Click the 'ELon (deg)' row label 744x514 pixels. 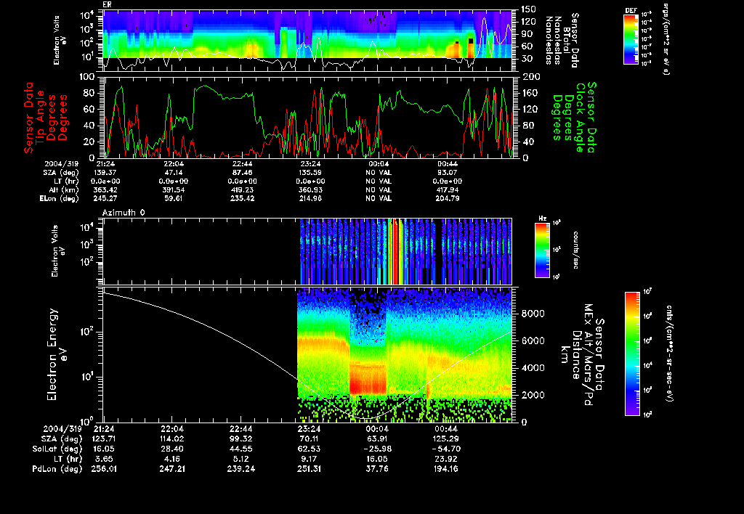click(x=60, y=198)
